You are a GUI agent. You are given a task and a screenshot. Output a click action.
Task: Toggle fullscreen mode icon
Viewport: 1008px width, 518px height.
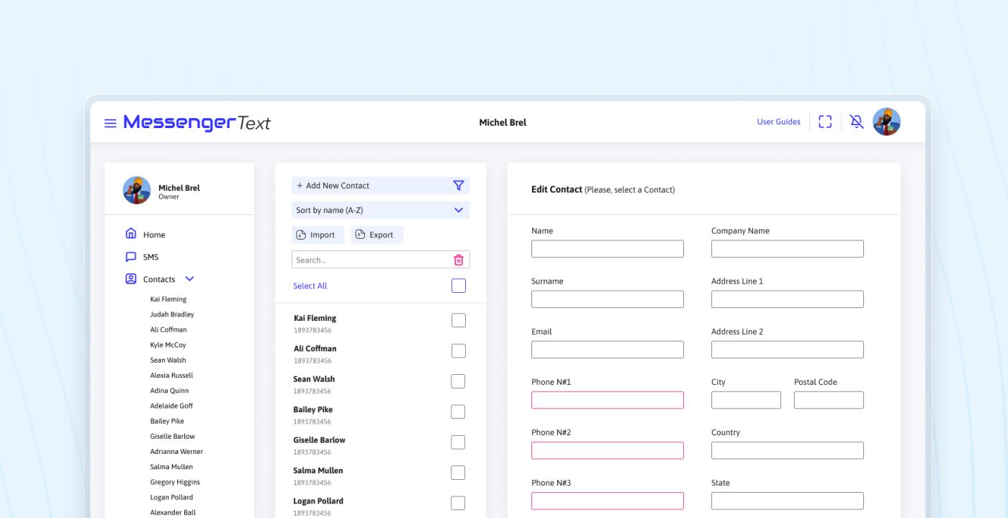(x=825, y=122)
